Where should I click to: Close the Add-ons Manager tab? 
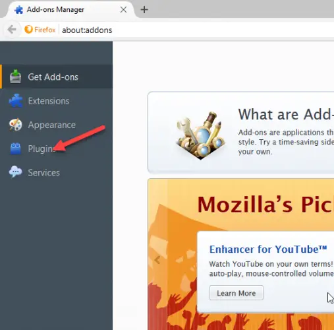pos(123,10)
